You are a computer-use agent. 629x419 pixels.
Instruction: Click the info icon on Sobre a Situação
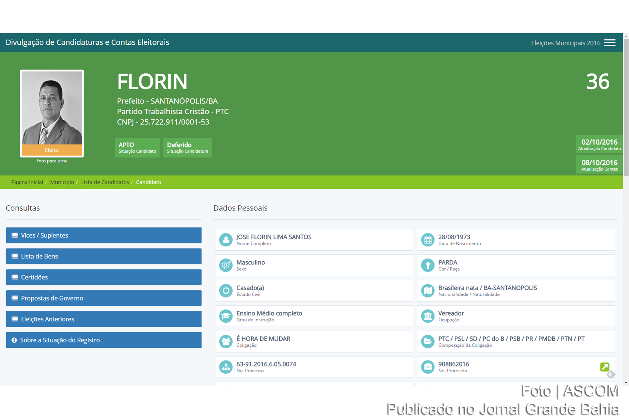pos(14,340)
